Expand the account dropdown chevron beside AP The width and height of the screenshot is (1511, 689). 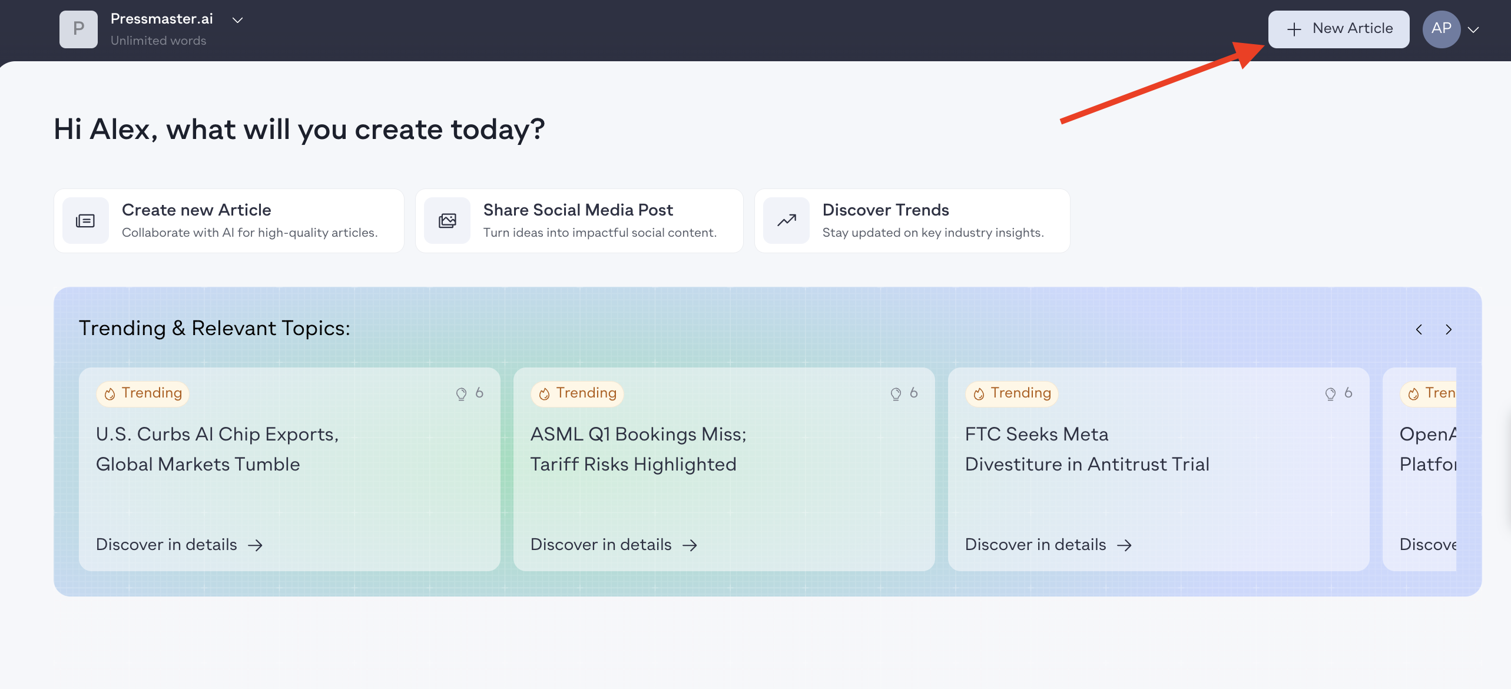click(x=1473, y=29)
